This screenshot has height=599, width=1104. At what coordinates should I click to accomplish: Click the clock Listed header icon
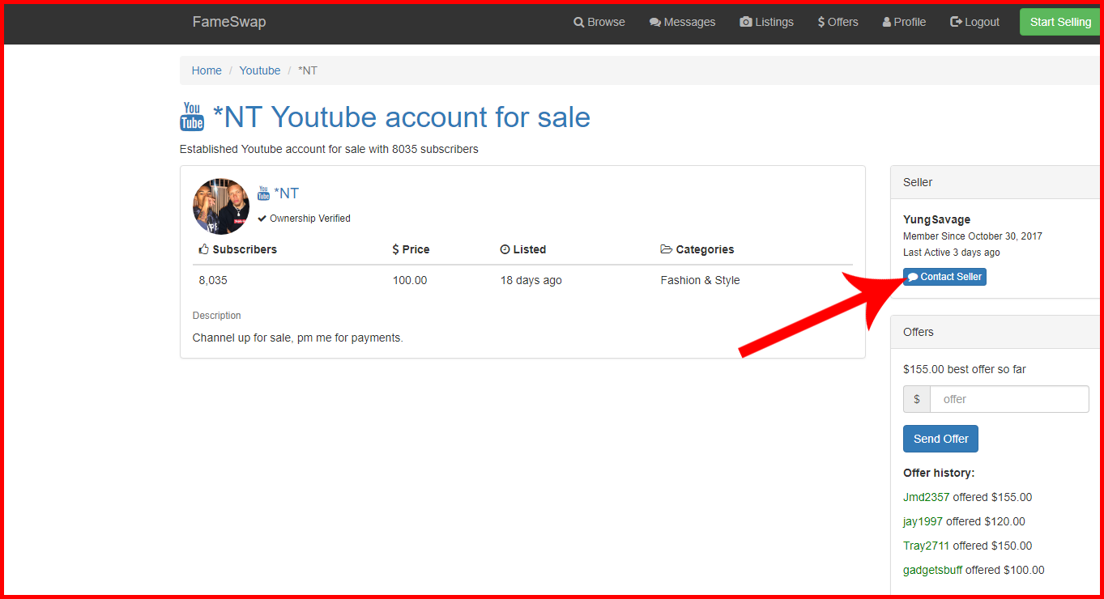505,249
